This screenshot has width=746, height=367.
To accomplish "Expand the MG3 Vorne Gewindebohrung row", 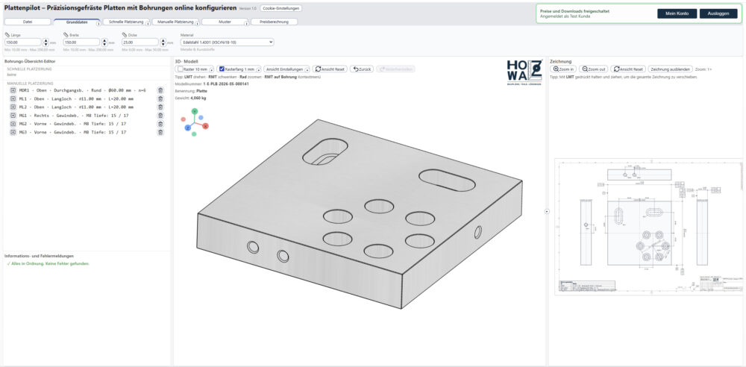I will coord(13,132).
